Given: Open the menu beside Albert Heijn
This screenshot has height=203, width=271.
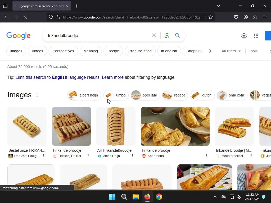Looking at the screenshot, I should point(133,156).
